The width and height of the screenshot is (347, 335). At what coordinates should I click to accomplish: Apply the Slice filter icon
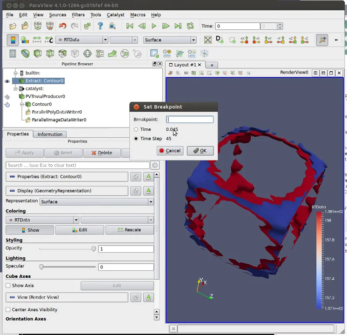pos(50,54)
